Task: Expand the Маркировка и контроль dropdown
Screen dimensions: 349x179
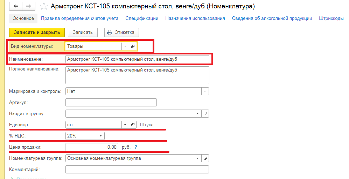Action: tap(205, 91)
